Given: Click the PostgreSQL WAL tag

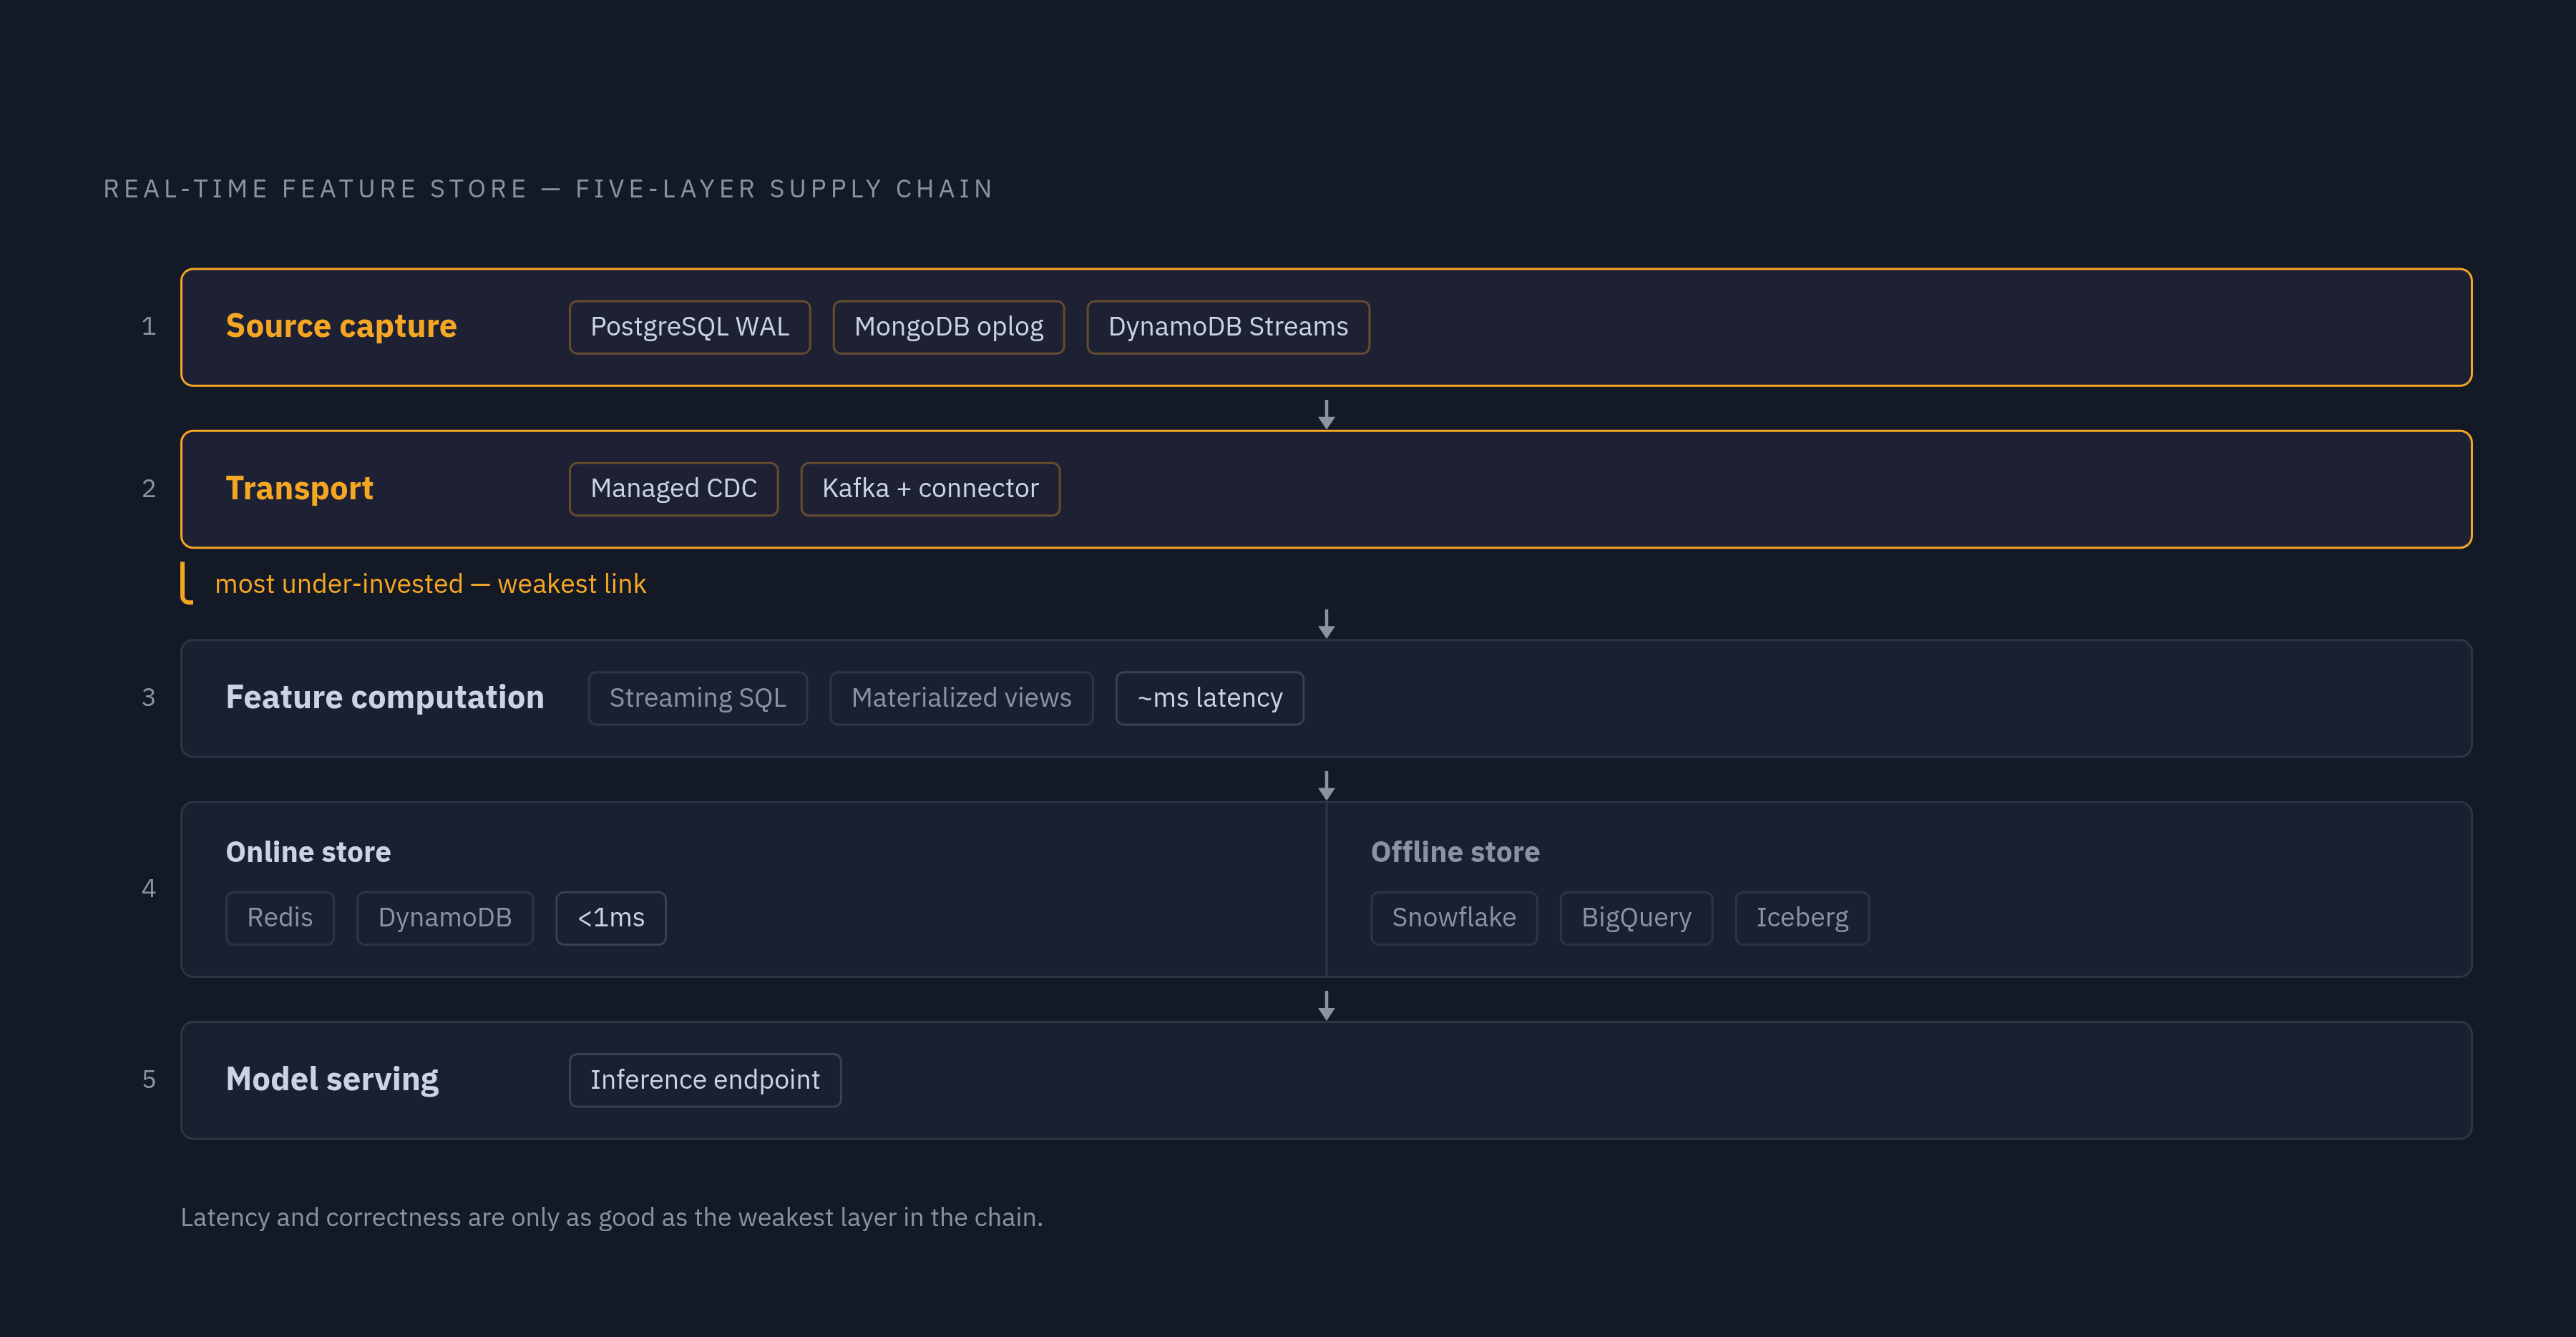Looking at the screenshot, I should [x=689, y=327].
